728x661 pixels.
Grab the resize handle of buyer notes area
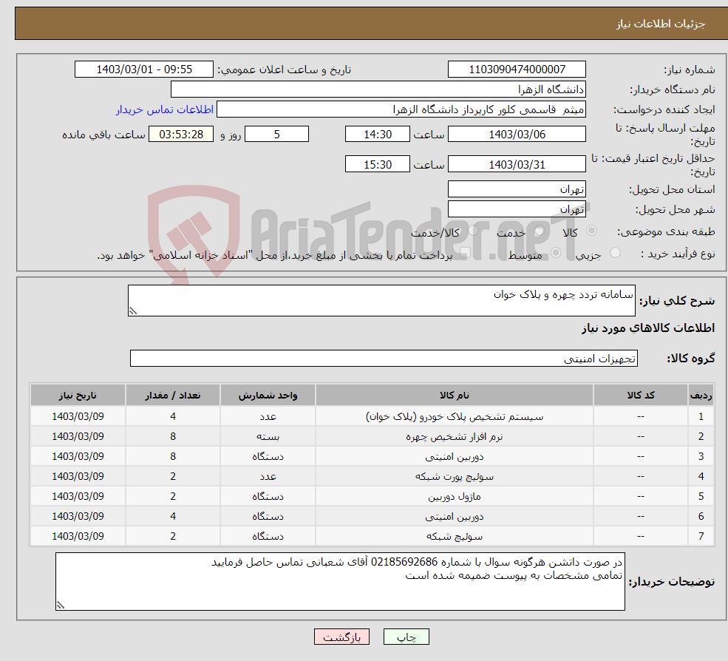61,606
